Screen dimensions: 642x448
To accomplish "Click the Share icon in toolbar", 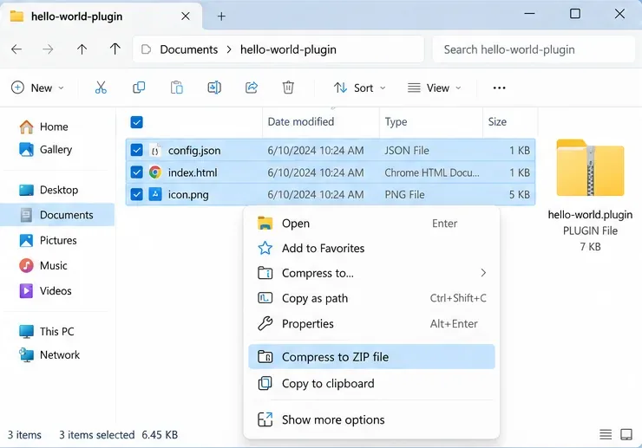I will (252, 88).
